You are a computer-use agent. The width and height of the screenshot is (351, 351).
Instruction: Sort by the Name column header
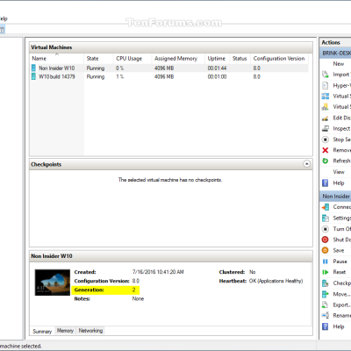pos(57,59)
